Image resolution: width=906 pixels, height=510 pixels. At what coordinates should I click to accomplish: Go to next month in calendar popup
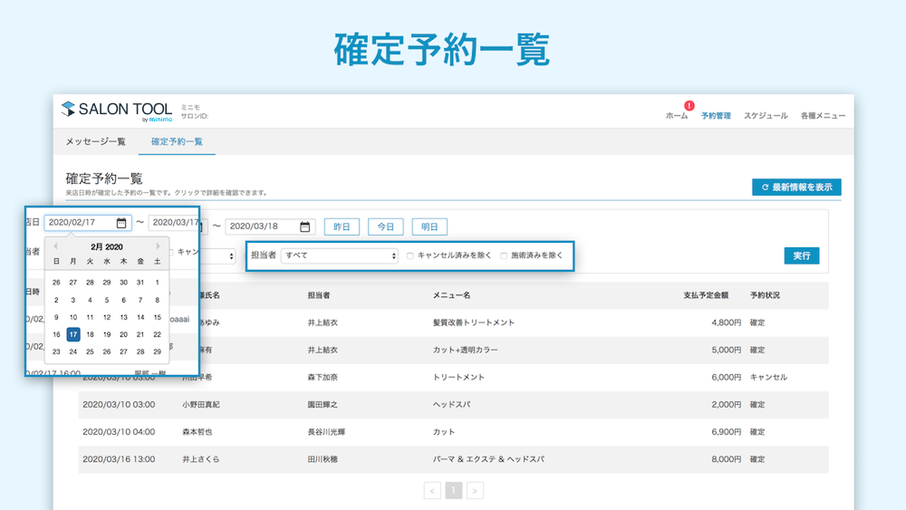tap(158, 246)
